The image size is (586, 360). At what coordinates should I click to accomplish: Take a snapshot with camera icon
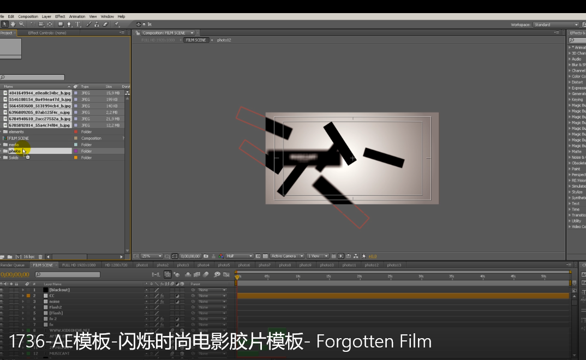point(206,256)
